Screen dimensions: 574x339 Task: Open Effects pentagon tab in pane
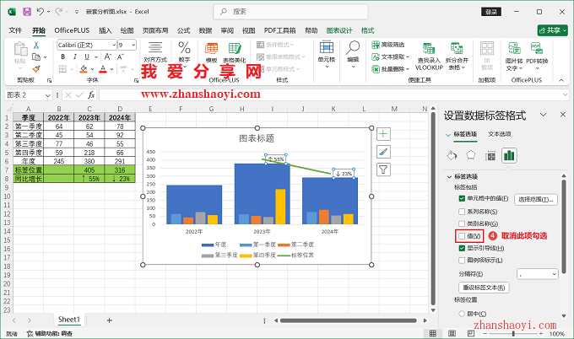point(471,156)
